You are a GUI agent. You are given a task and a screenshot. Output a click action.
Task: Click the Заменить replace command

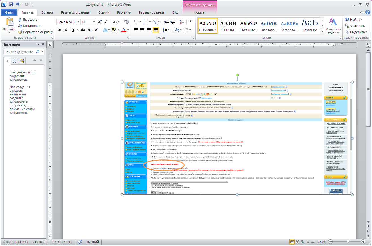tap(354, 26)
